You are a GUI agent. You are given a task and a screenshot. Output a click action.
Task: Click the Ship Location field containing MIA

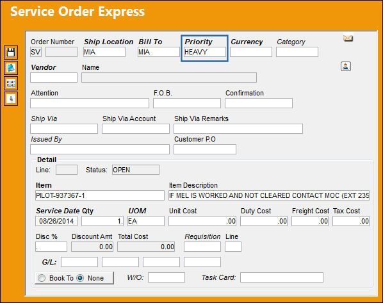pos(104,52)
